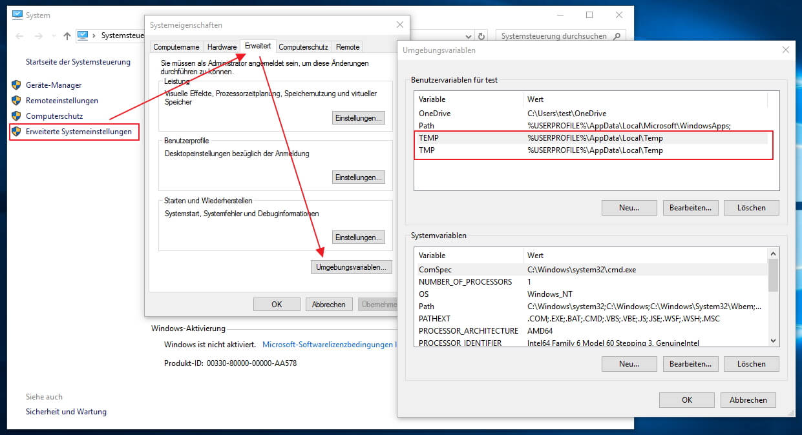The height and width of the screenshot is (435, 802).
Task: Click Bearbeiten... under Systemvariablen
Action: (690, 364)
